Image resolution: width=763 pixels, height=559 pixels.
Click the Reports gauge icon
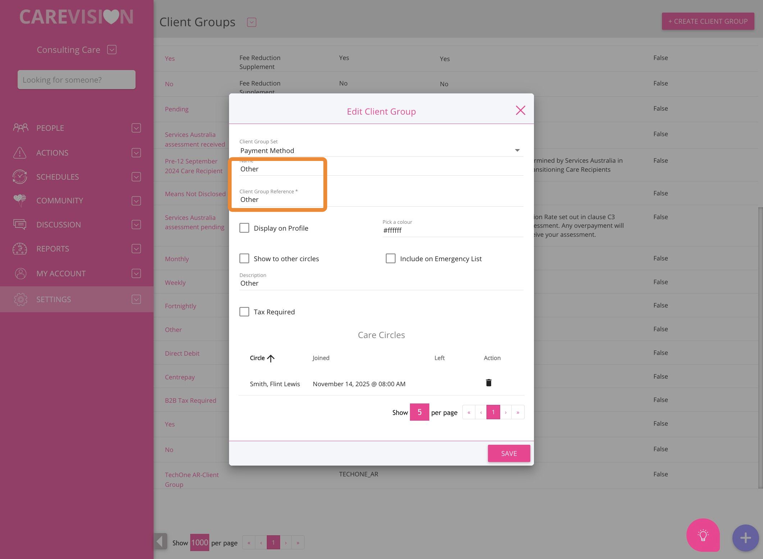(20, 249)
